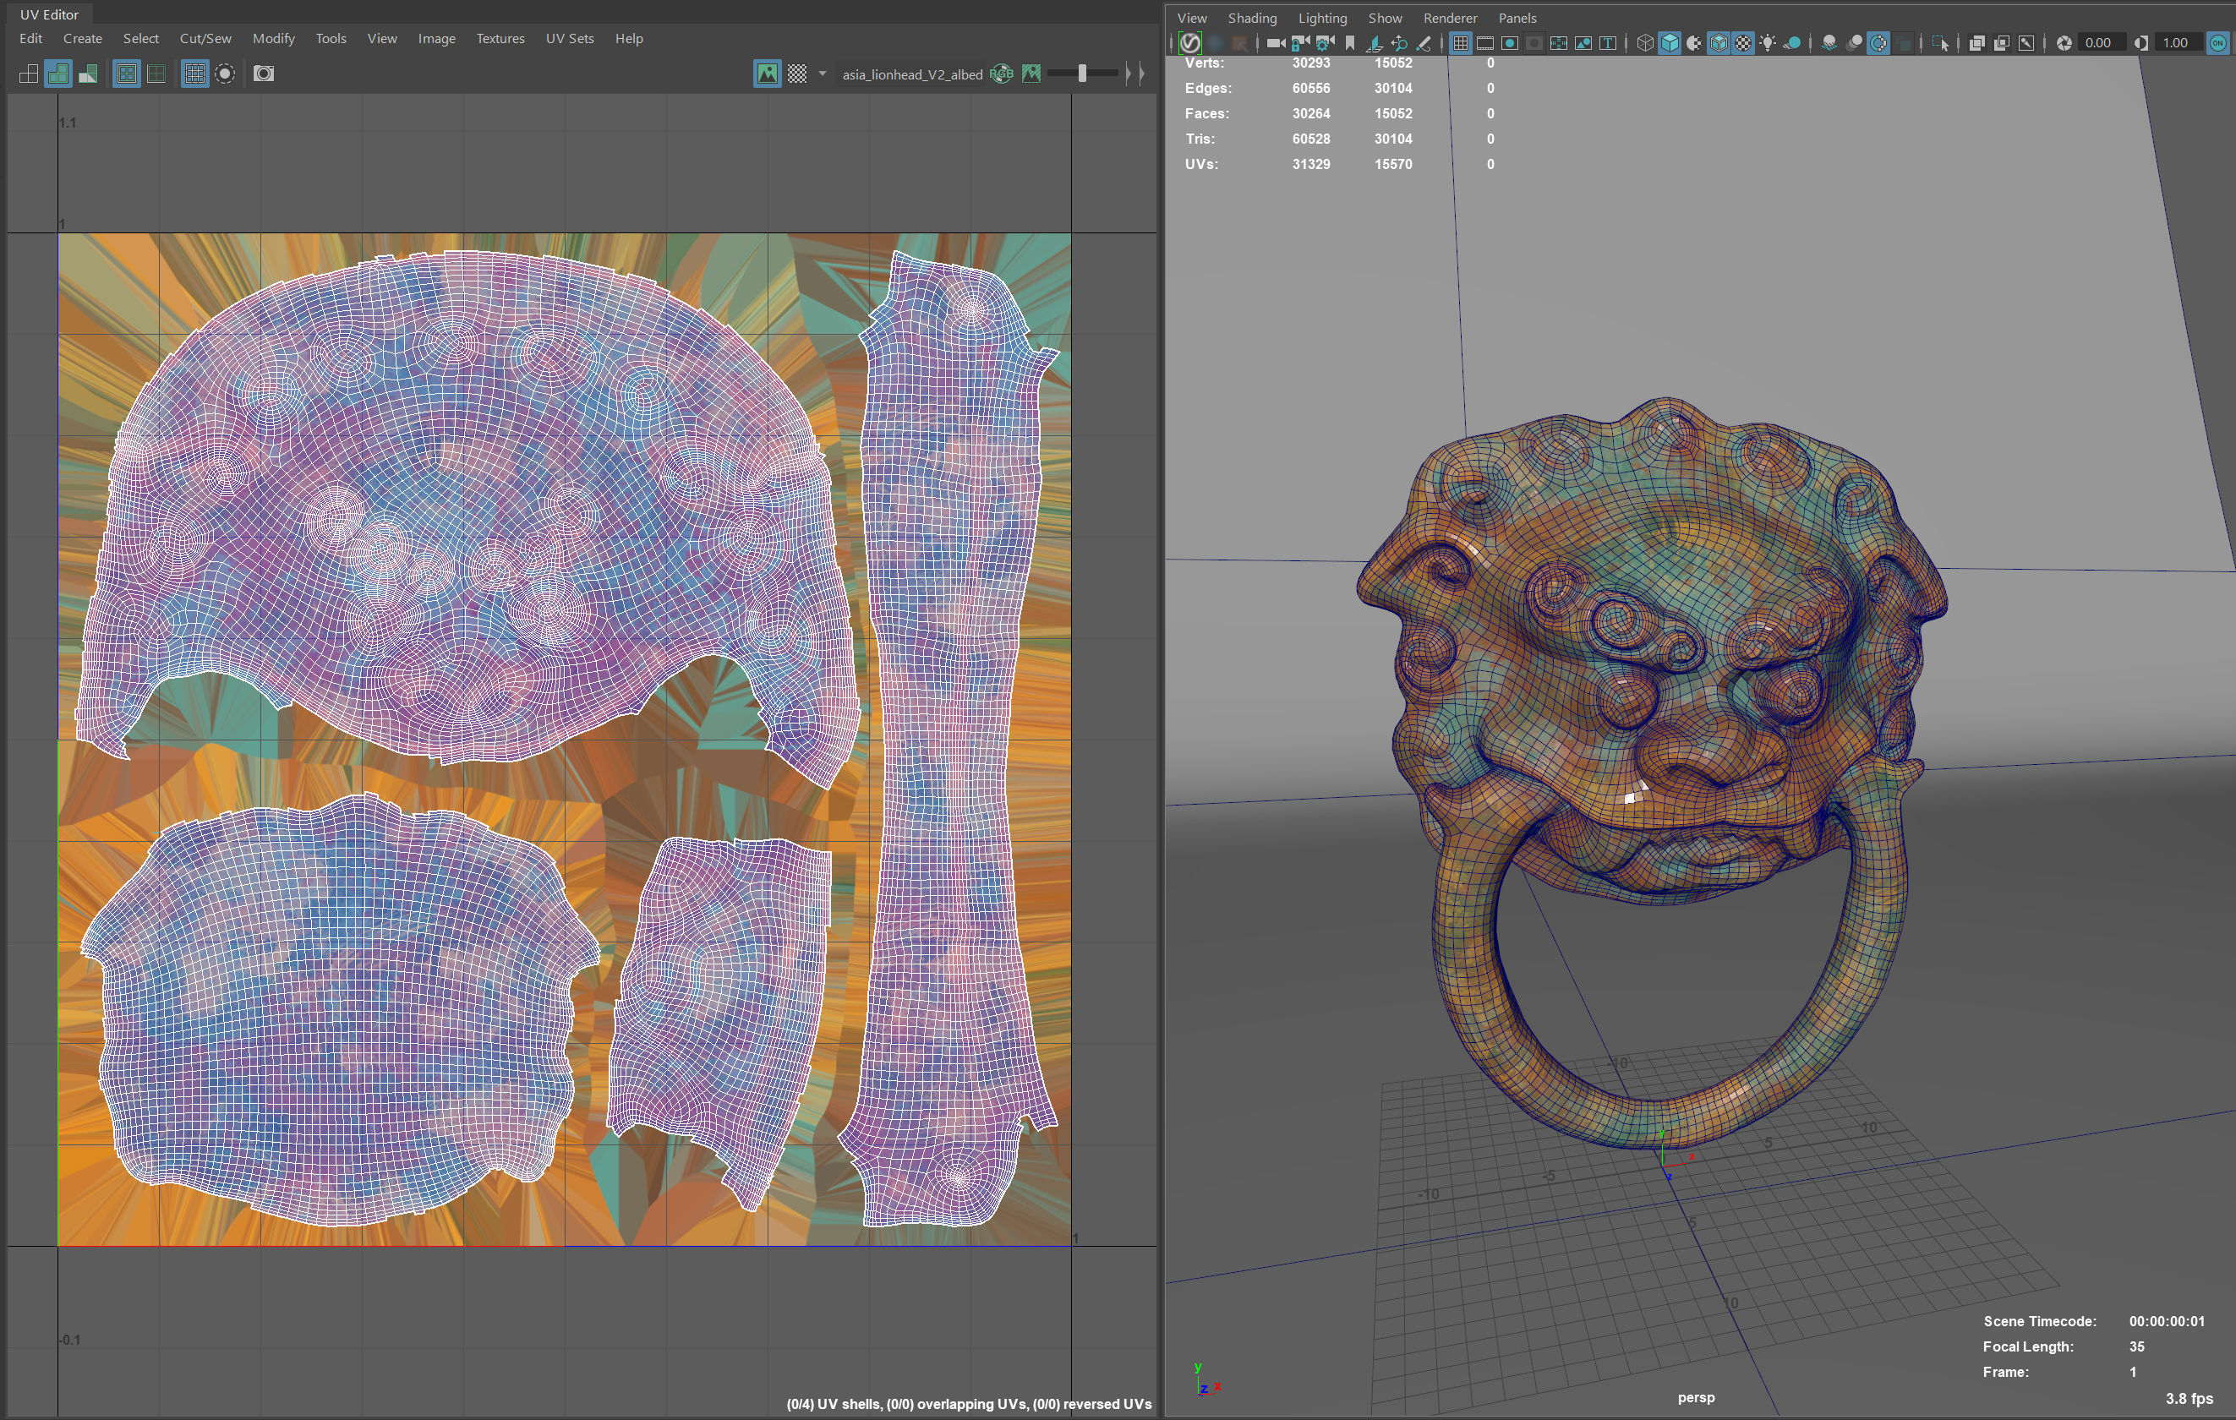2236x1420 pixels.
Task: Enable smooth shade all cube icon
Action: 1669,43
